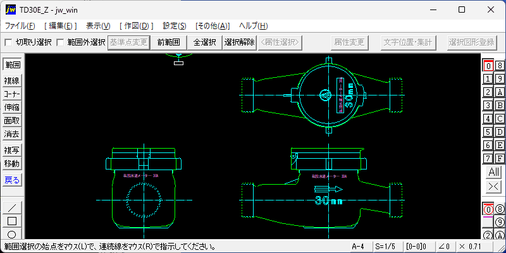Click the 選択図形登録 button
Viewport: 506px width, 253px height.
pos(471,42)
